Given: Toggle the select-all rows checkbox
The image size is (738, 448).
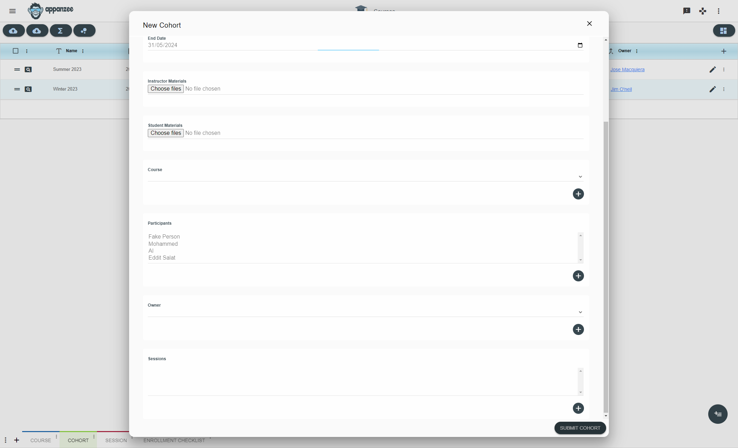Looking at the screenshot, I should [x=16, y=51].
